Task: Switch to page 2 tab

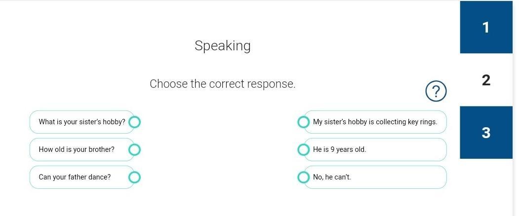Action: [486, 80]
